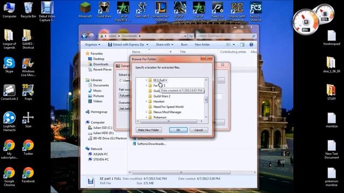Click New folder in Explorer toolbar

(x=202, y=44)
